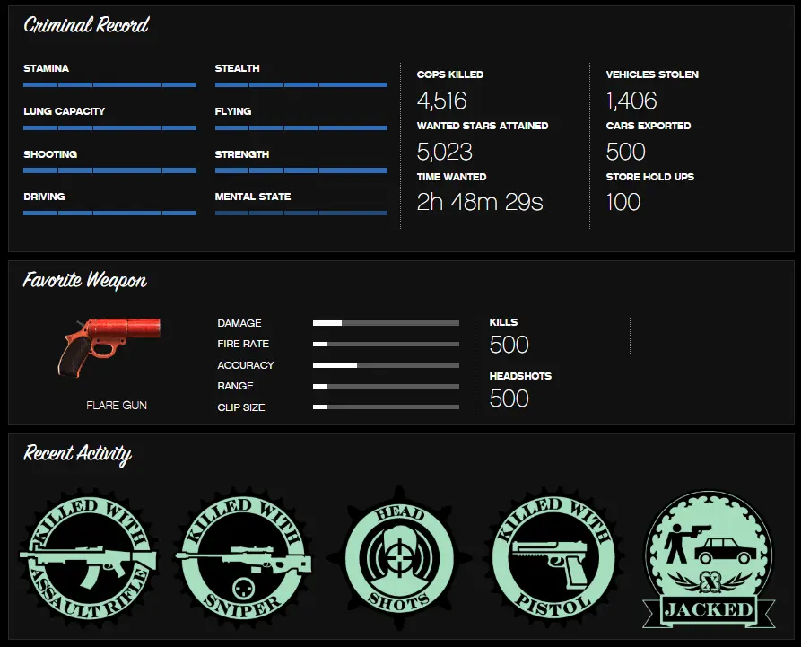Click the Killed With Assault Rifle badge

89,557
